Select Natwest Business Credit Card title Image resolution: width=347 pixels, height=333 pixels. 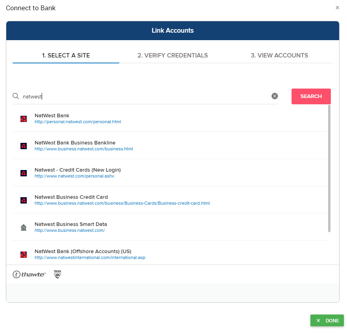tap(71, 197)
